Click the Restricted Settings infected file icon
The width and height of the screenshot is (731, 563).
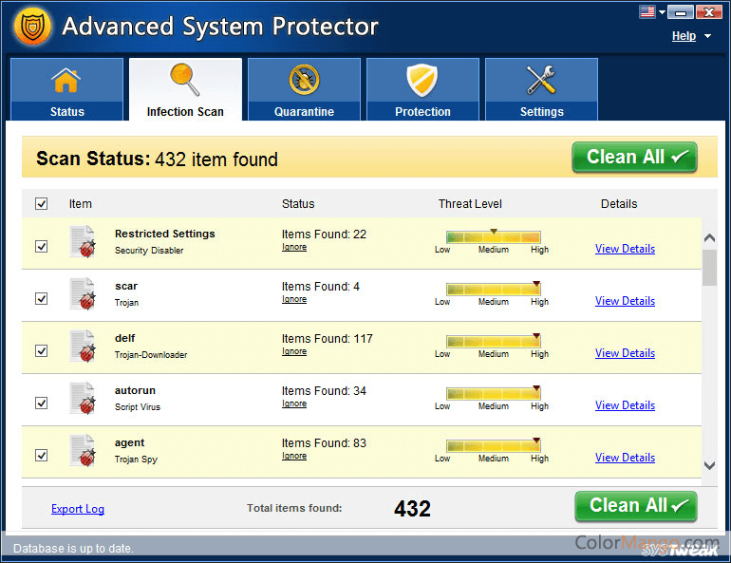coord(83,242)
